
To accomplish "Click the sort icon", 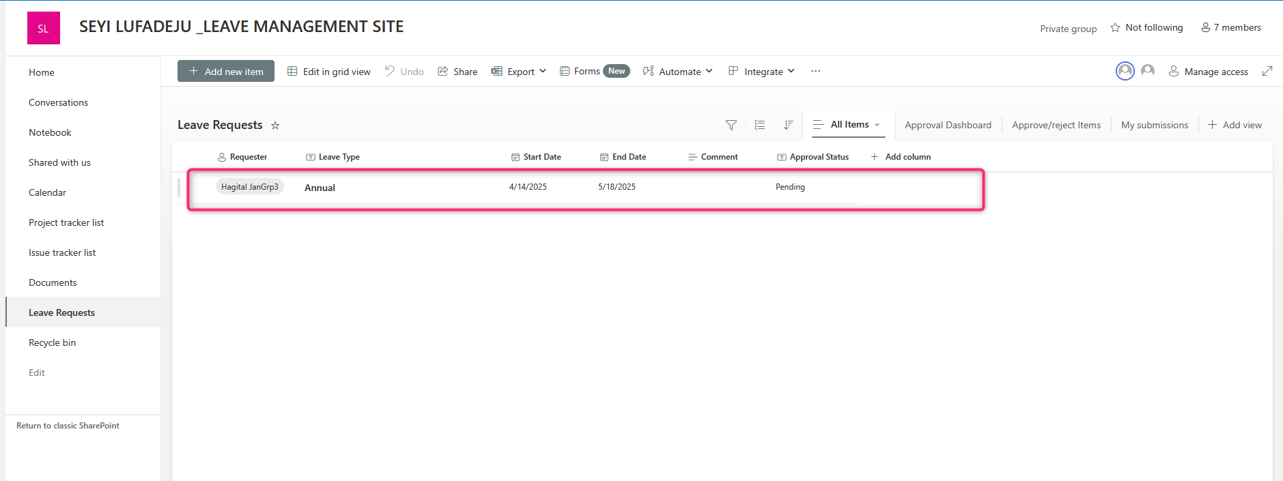I will [789, 125].
